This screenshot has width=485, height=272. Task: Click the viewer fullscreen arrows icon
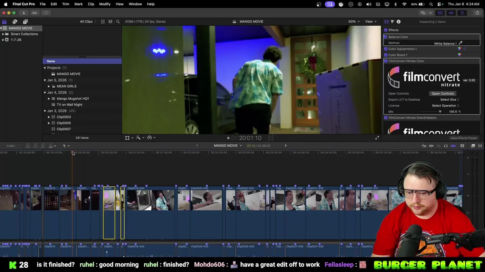[x=377, y=138]
